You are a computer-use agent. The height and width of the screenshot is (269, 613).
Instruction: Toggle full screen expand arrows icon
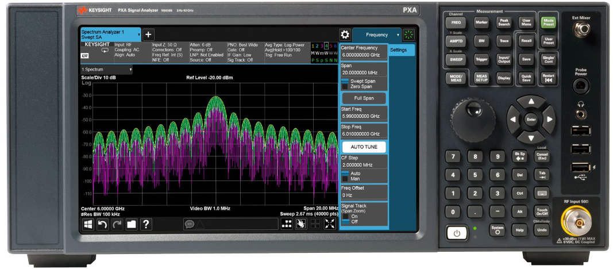click(330, 224)
